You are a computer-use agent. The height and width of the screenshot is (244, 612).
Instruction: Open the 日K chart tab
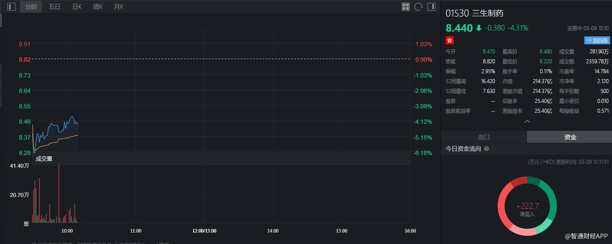[77, 7]
